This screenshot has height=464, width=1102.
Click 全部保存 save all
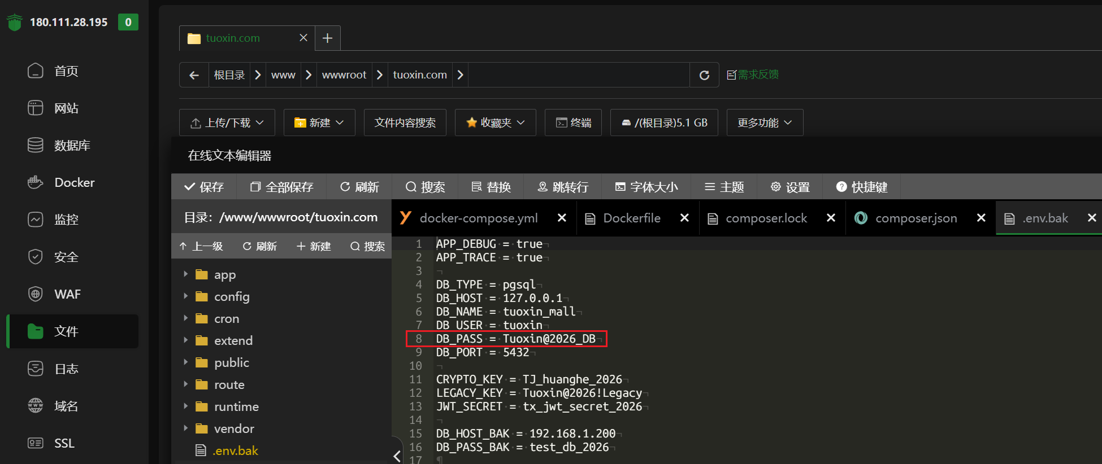281,187
